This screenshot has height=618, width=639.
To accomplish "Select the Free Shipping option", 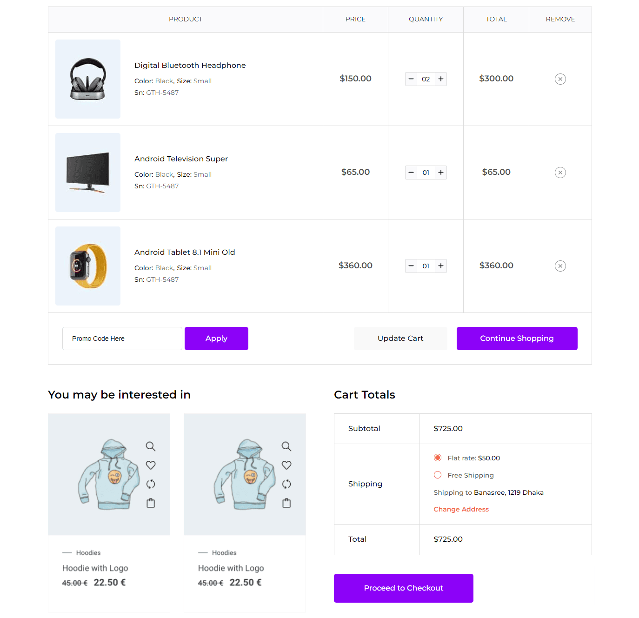I will pyautogui.click(x=438, y=475).
